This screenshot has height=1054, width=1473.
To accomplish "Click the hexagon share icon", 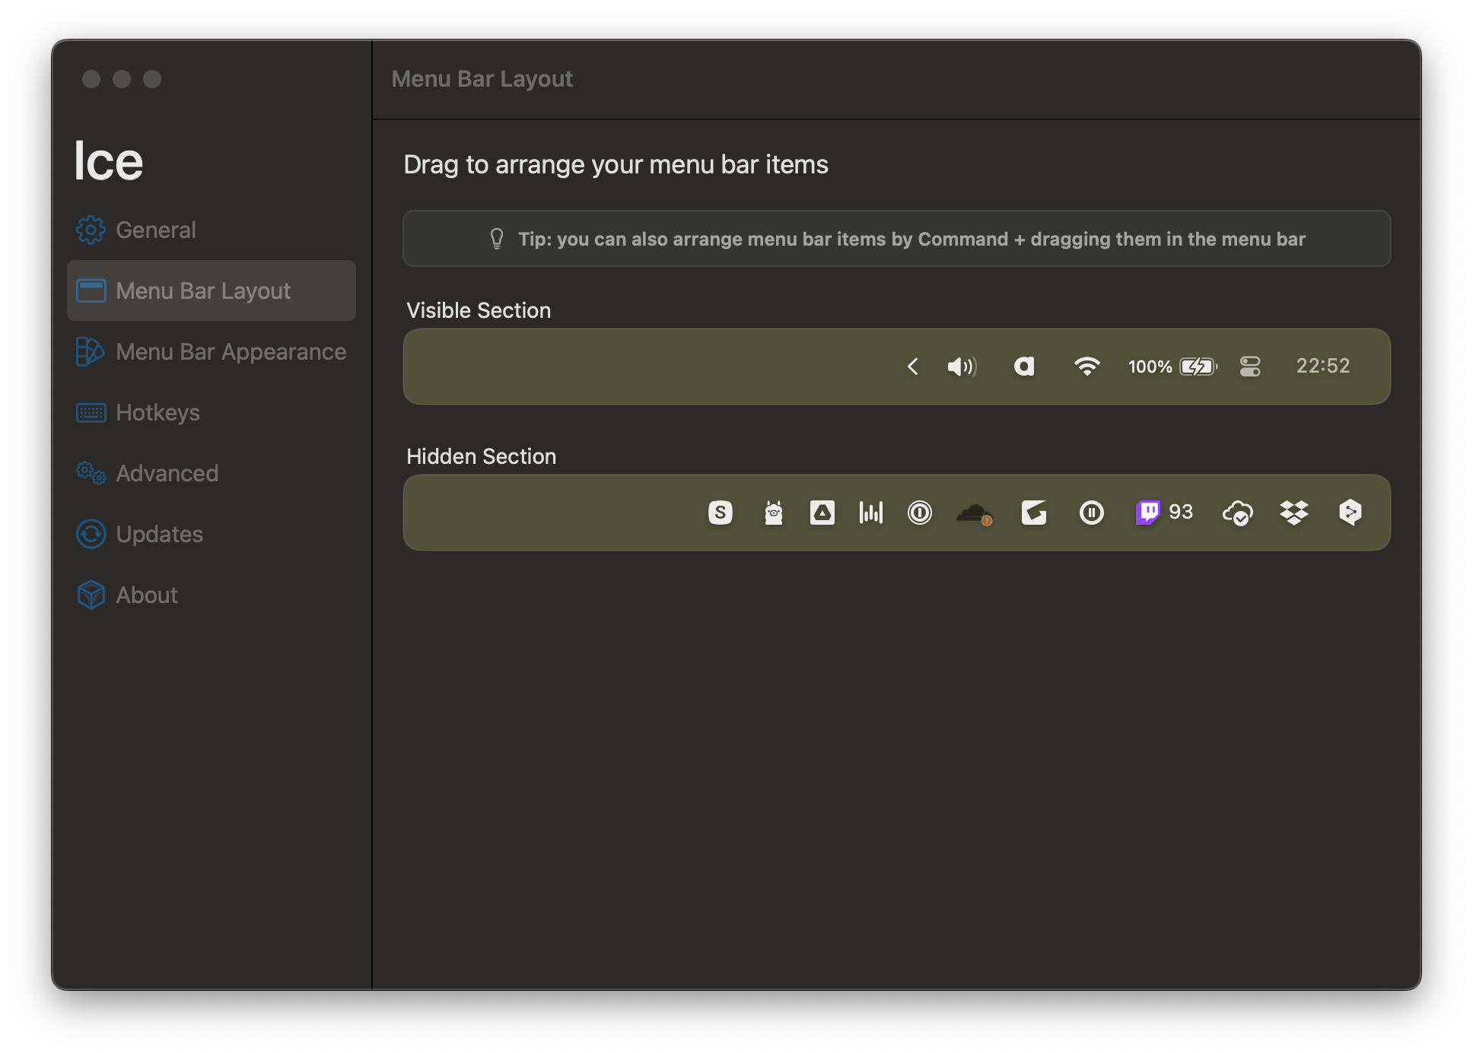I will [1350, 513].
